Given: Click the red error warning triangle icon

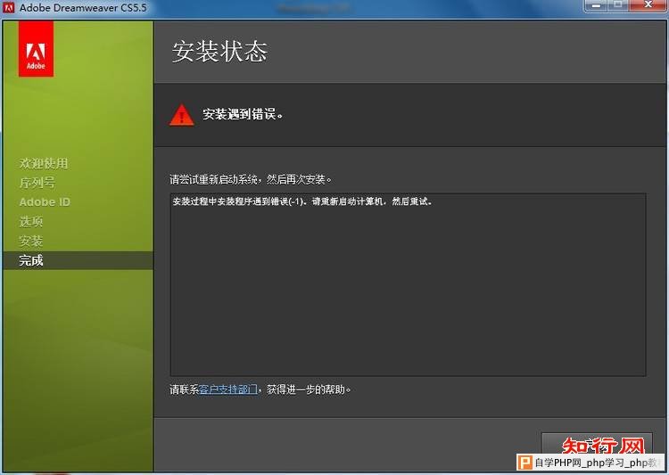Looking at the screenshot, I should (182, 115).
